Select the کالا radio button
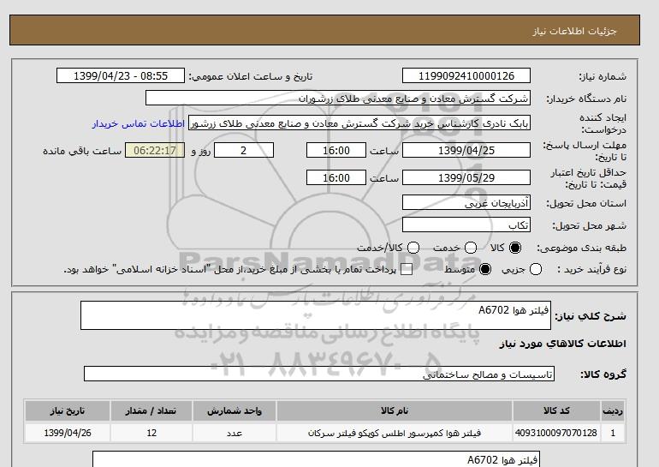 pyautogui.click(x=515, y=248)
